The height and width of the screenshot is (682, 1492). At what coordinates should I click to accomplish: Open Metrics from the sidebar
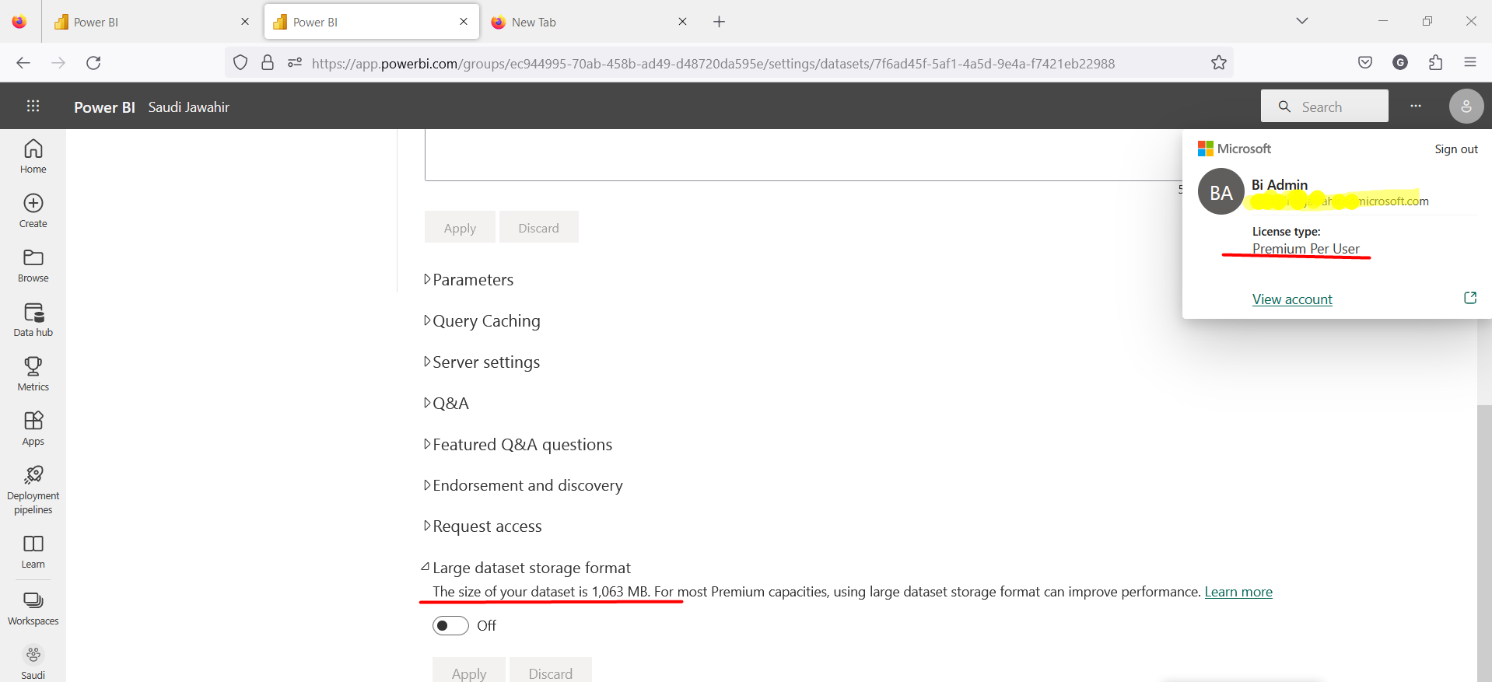[33, 373]
